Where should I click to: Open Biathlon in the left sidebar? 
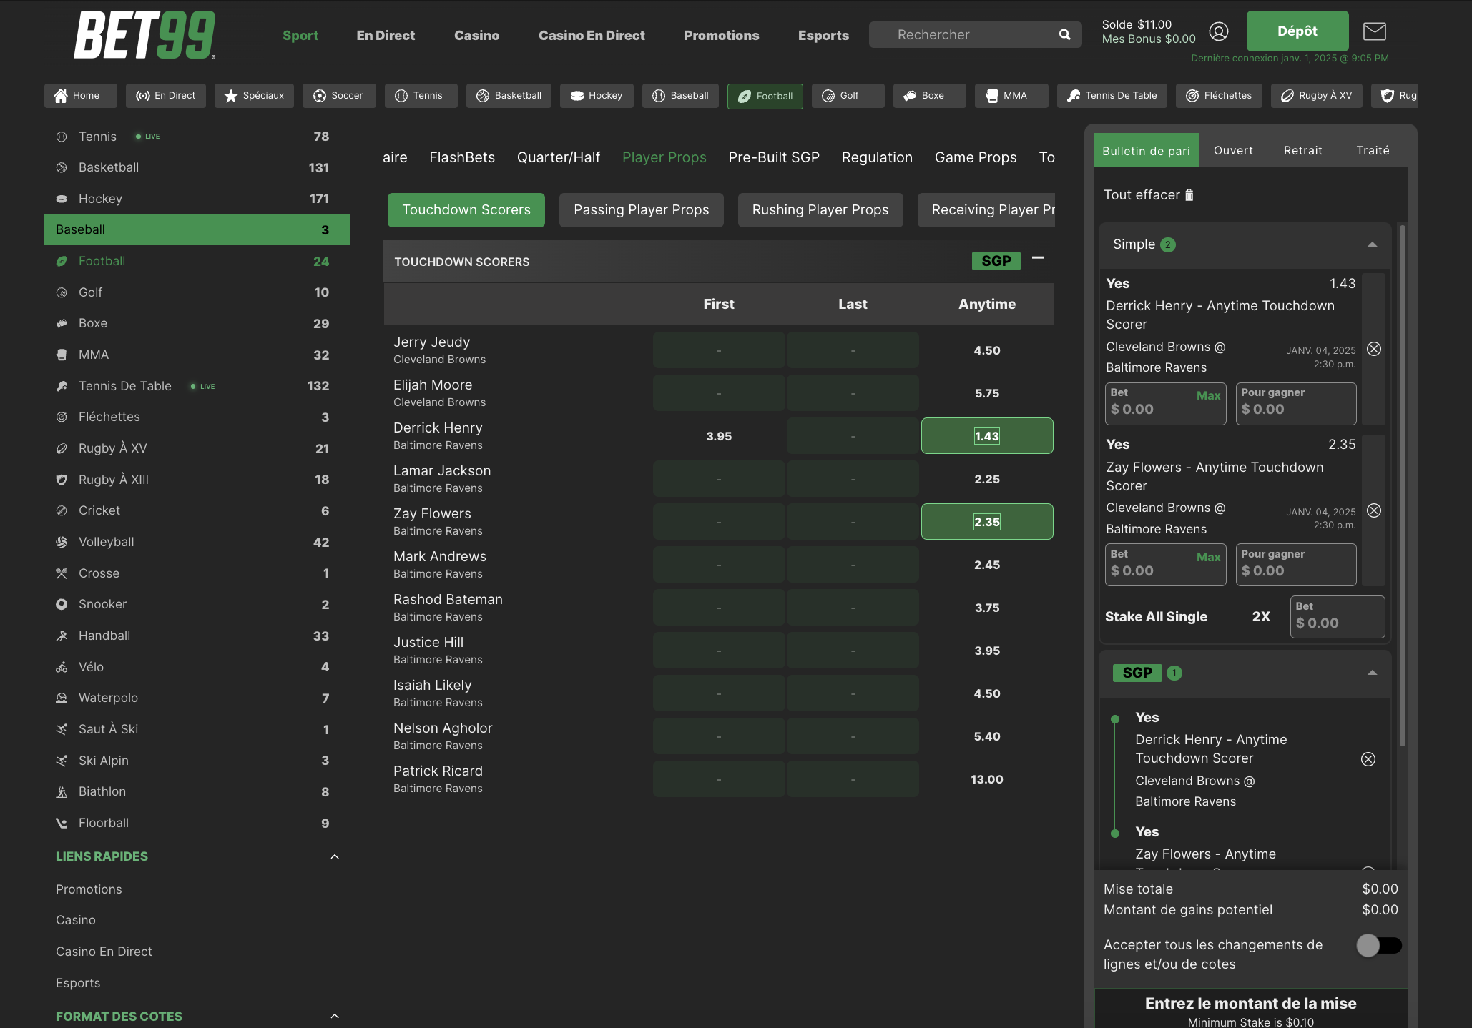[x=197, y=791]
